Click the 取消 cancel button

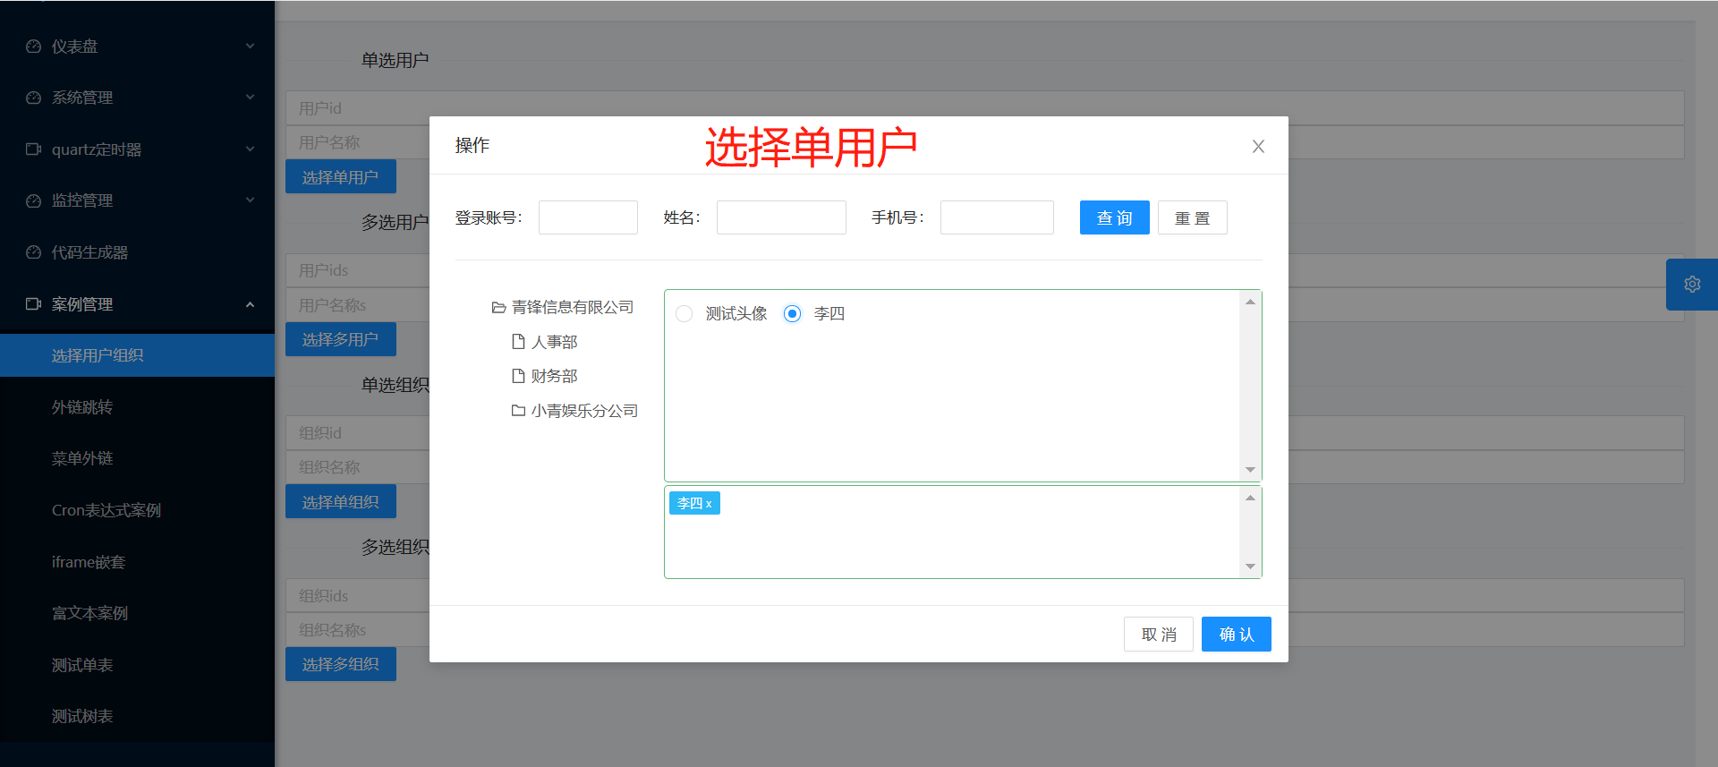tap(1158, 635)
